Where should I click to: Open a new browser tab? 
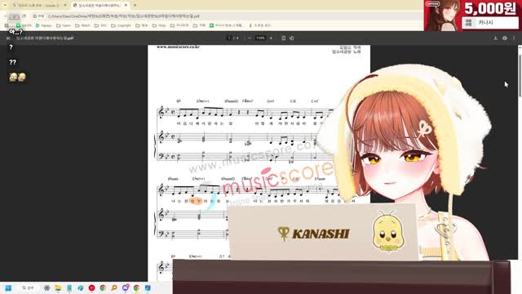[x=135, y=6]
